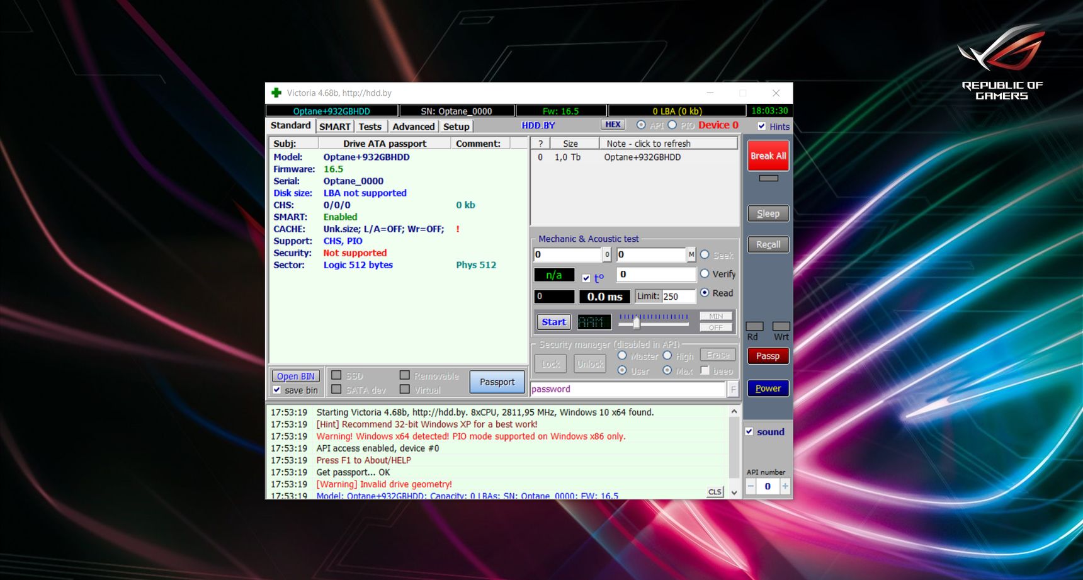This screenshot has height=580, width=1083.
Task: Toggle the sound checkbox
Action: click(749, 431)
